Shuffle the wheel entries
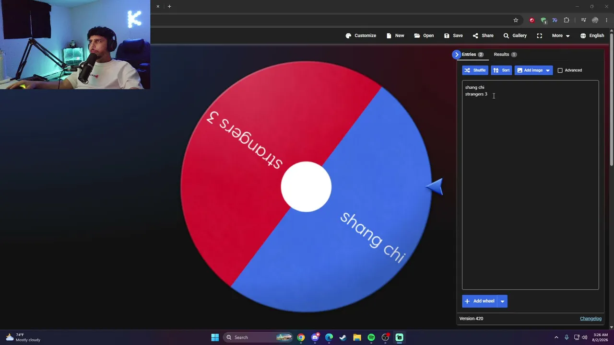This screenshot has width=614, height=345. coord(475,70)
